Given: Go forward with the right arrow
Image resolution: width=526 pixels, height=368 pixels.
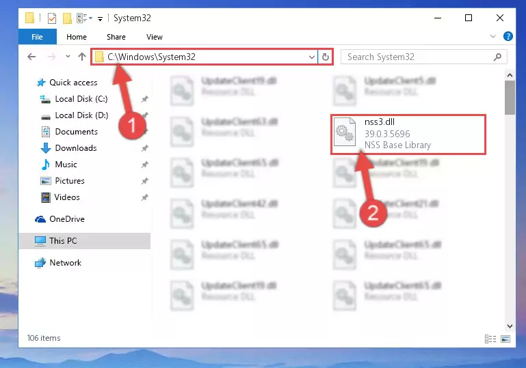Looking at the screenshot, I should coord(51,57).
